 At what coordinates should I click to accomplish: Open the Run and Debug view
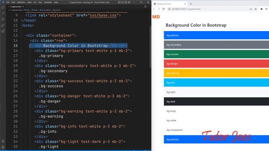[3, 25]
